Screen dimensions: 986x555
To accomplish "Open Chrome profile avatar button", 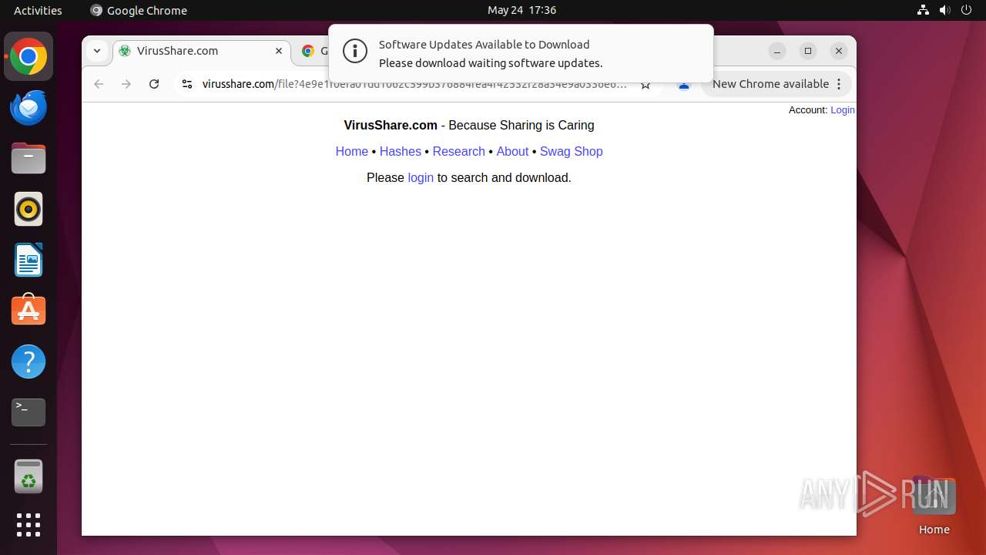I will coord(683,84).
